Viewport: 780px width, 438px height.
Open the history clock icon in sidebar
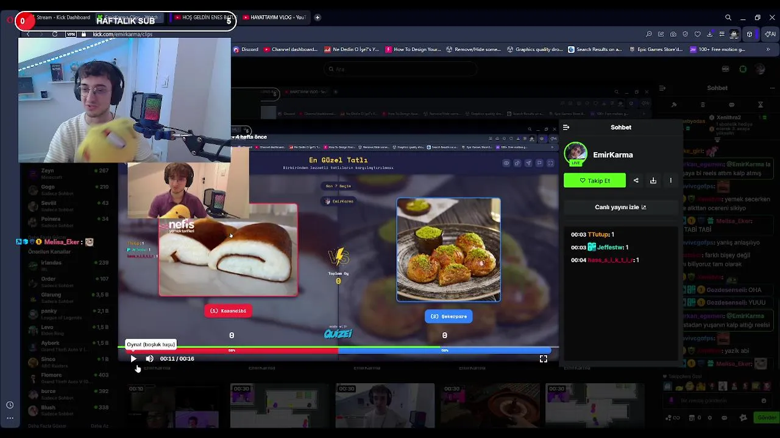tap(10, 405)
